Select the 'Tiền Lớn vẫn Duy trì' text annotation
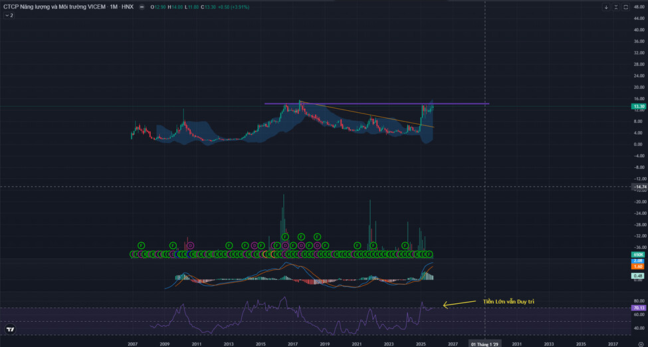The width and height of the screenshot is (648, 347). 508,302
